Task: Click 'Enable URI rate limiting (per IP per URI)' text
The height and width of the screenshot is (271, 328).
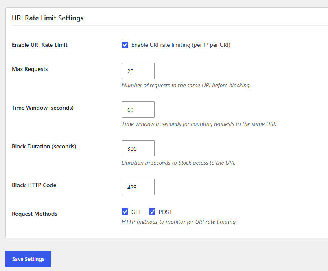Action: pyautogui.click(x=181, y=45)
